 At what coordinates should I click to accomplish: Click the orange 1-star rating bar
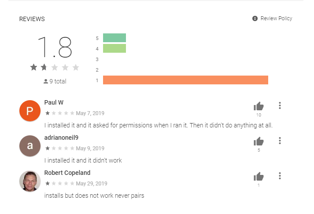[185, 80]
